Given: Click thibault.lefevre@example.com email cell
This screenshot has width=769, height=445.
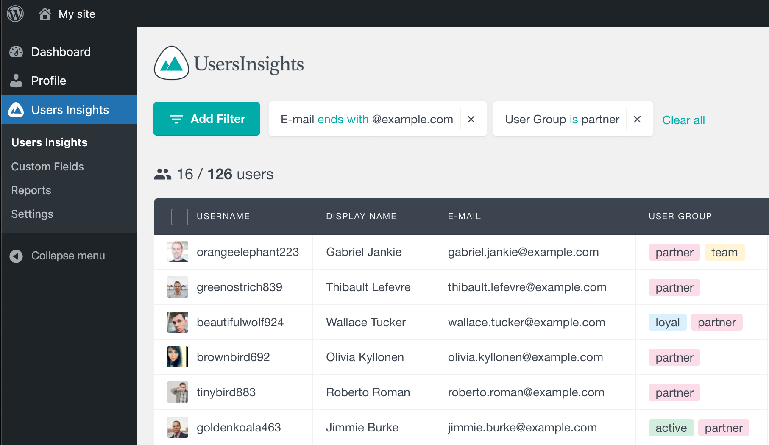Looking at the screenshot, I should pyautogui.click(x=527, y=287).
